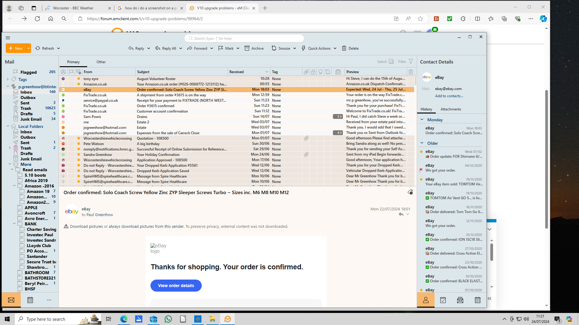
Task: Toggle unread dot on Worcestershirevehiclecrossing Quotation email
Action: point(79,138)
